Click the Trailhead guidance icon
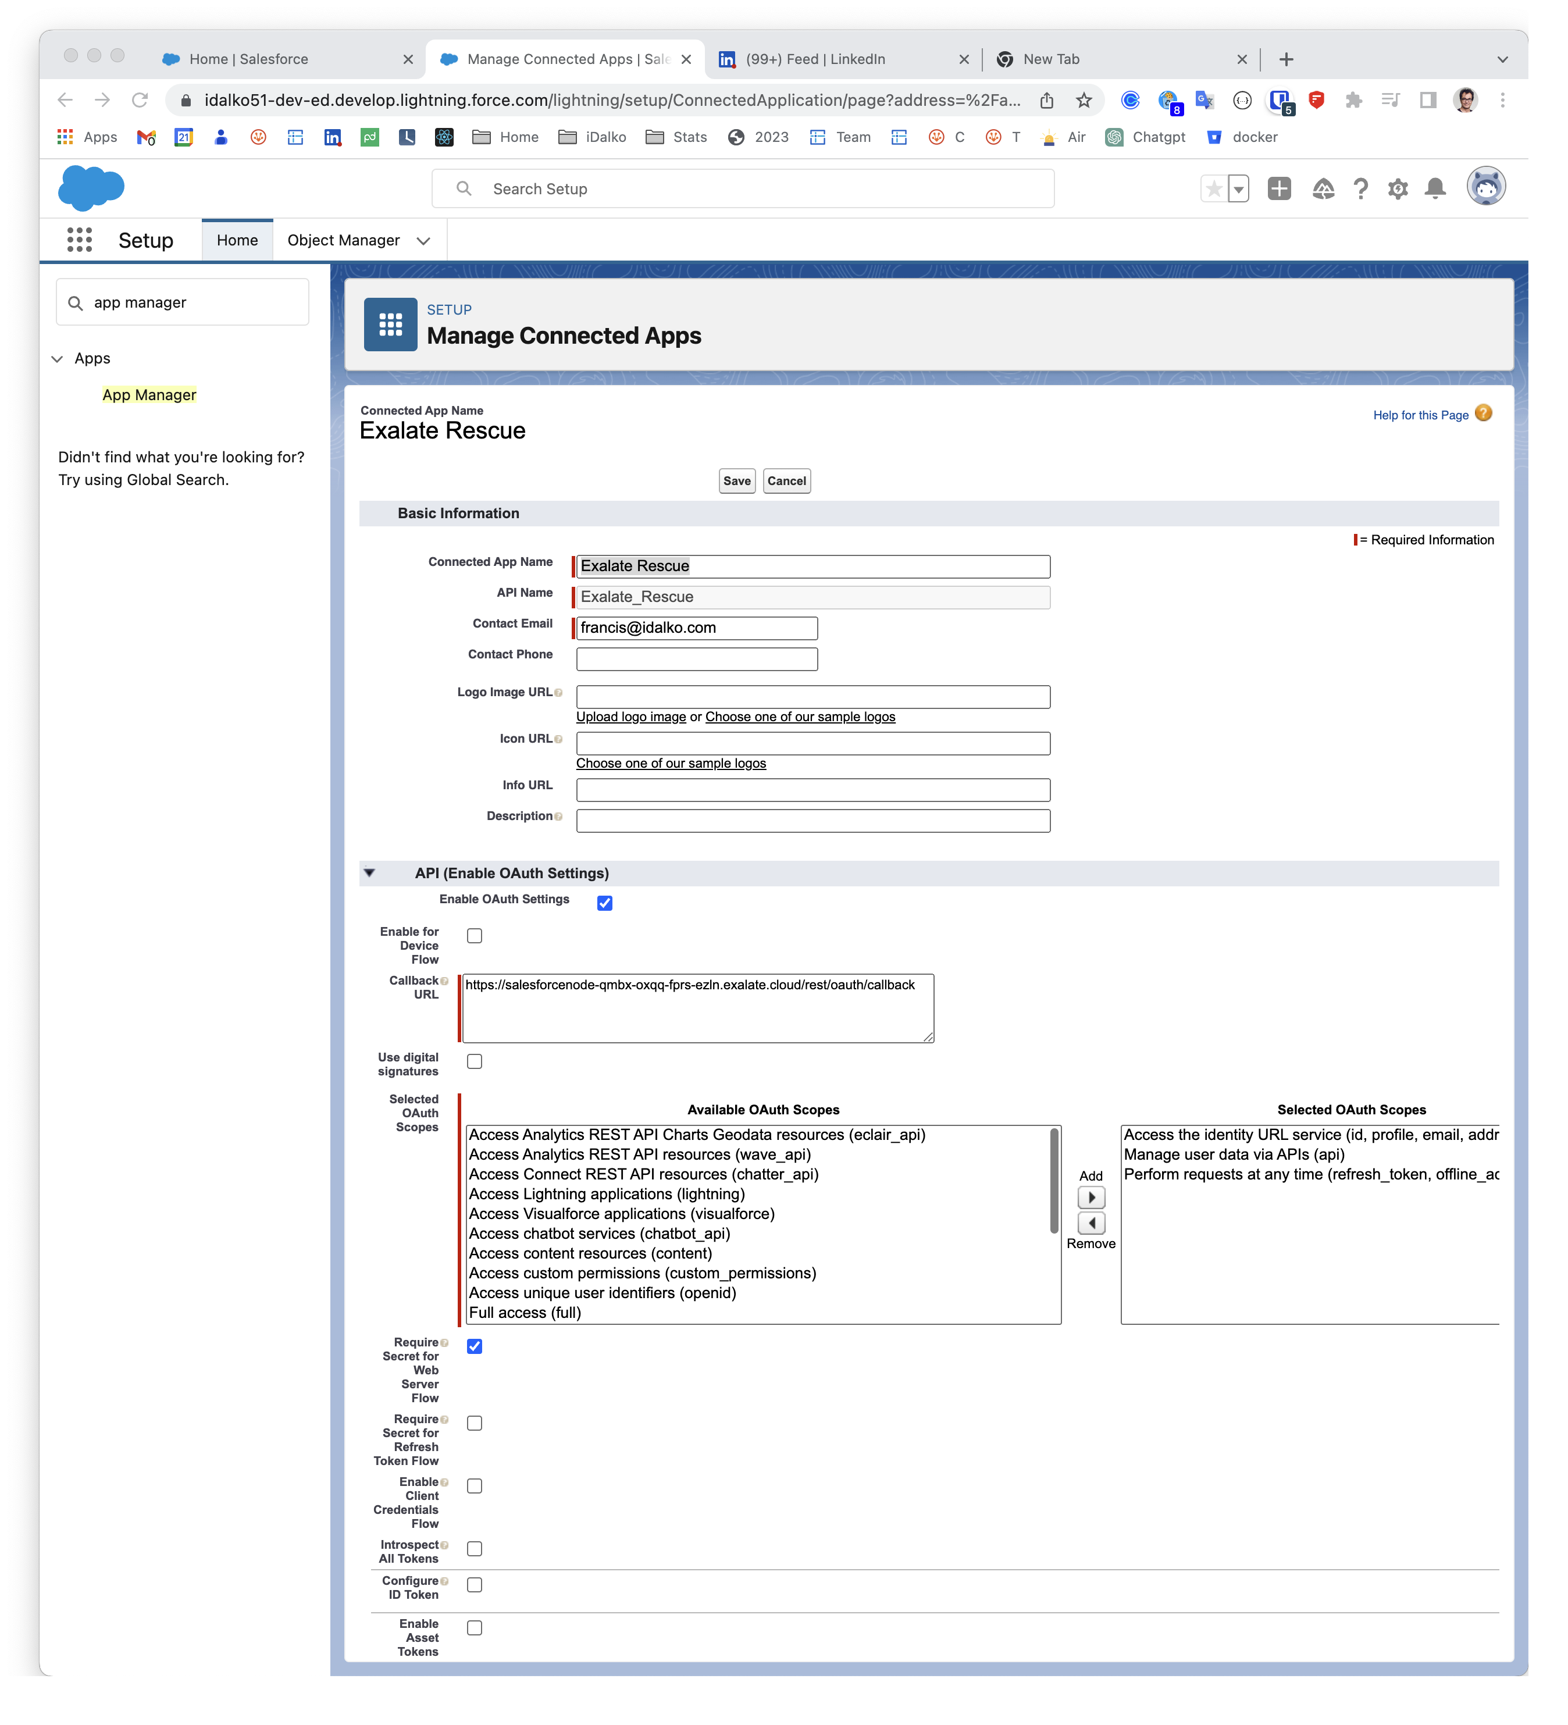The image size is (1568, 1725). pos(1323,189)
